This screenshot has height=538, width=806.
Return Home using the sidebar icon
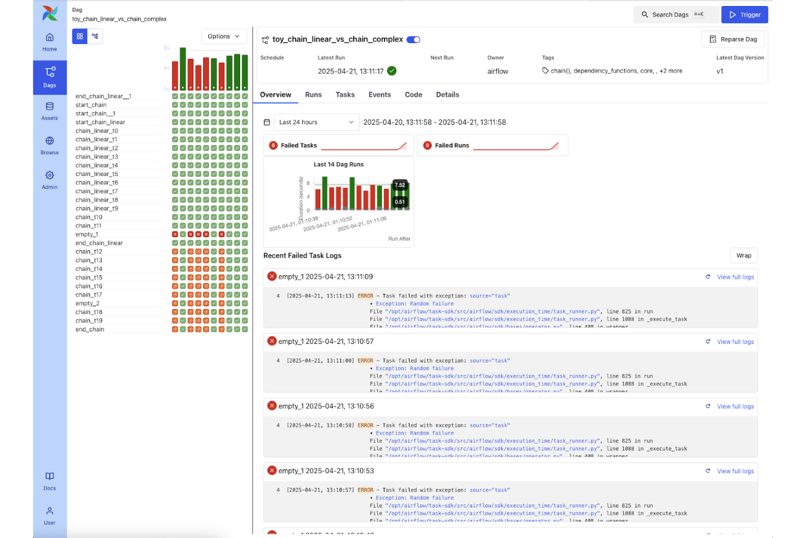tap(50, 41)
